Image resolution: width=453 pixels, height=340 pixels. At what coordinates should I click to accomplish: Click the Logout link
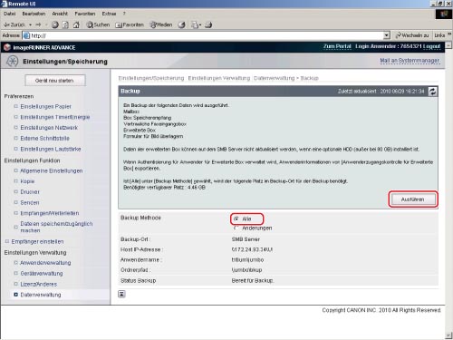(x=431, y=46)
